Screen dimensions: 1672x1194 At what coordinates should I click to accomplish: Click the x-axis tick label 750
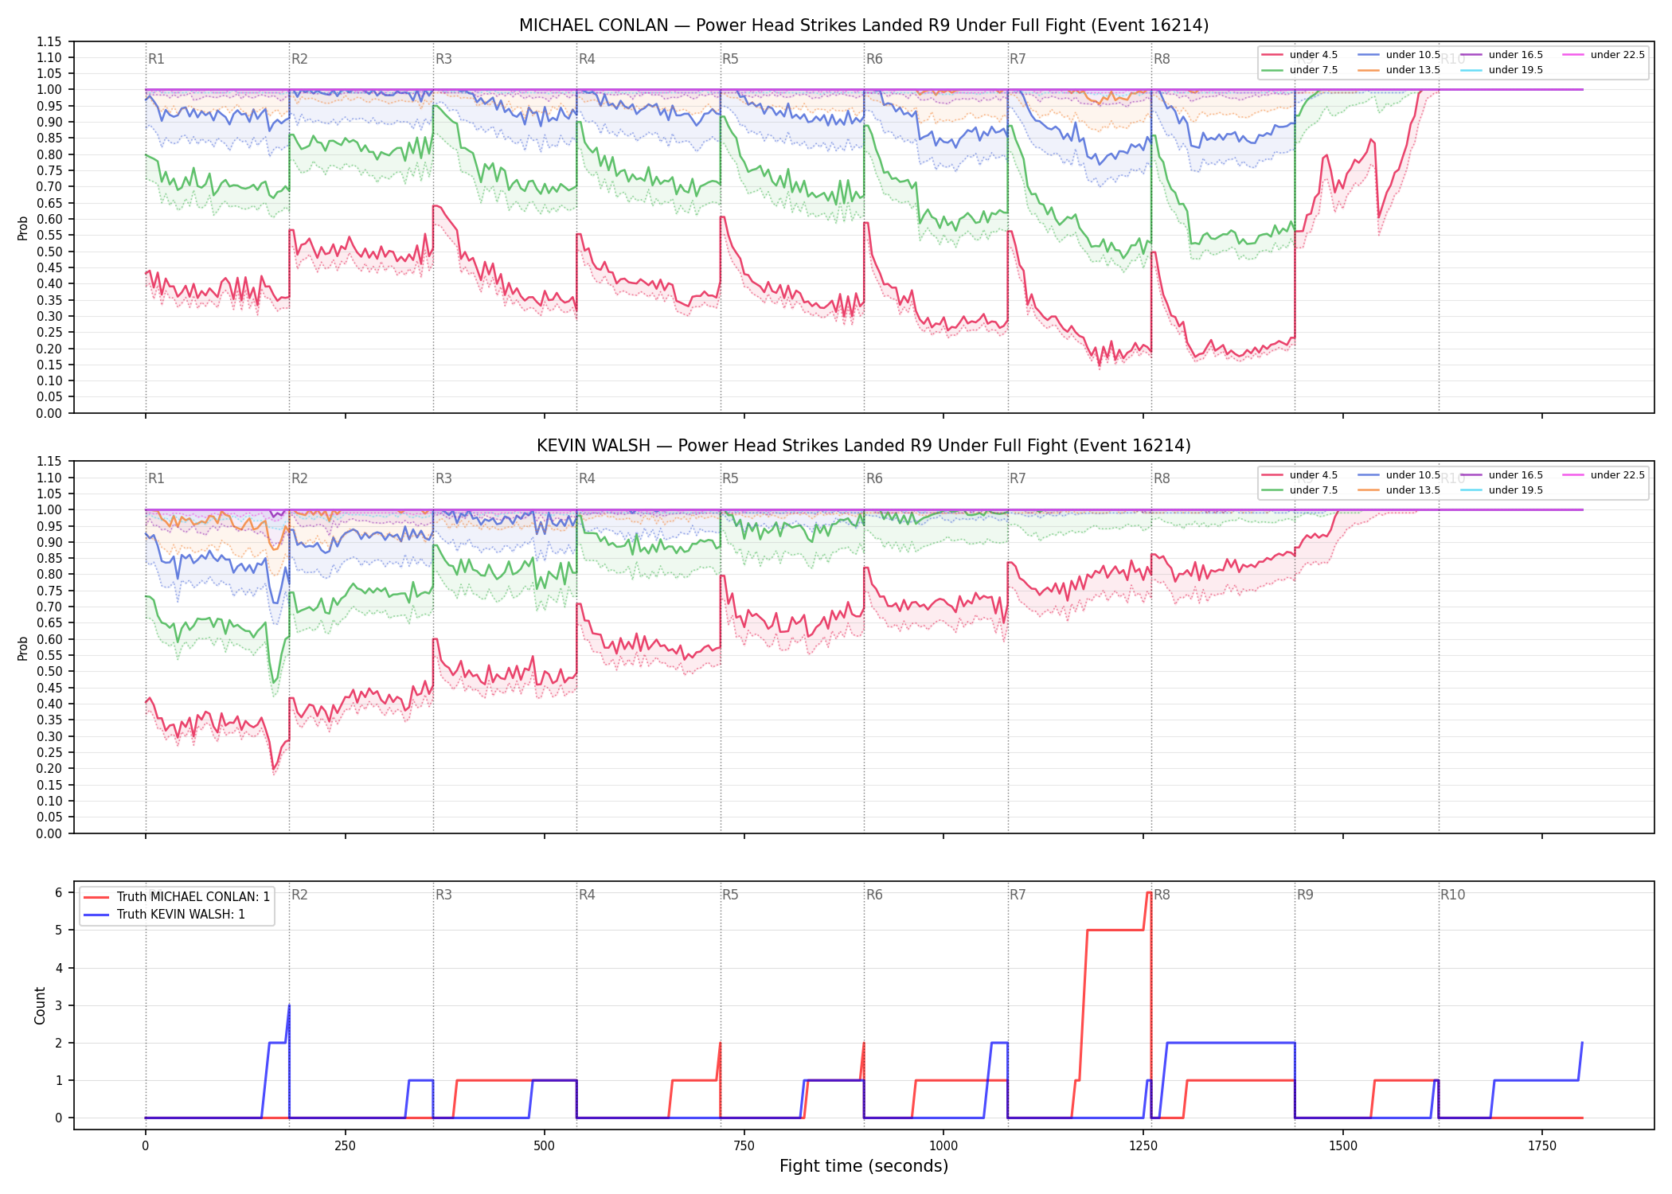tap(744, 1146)
